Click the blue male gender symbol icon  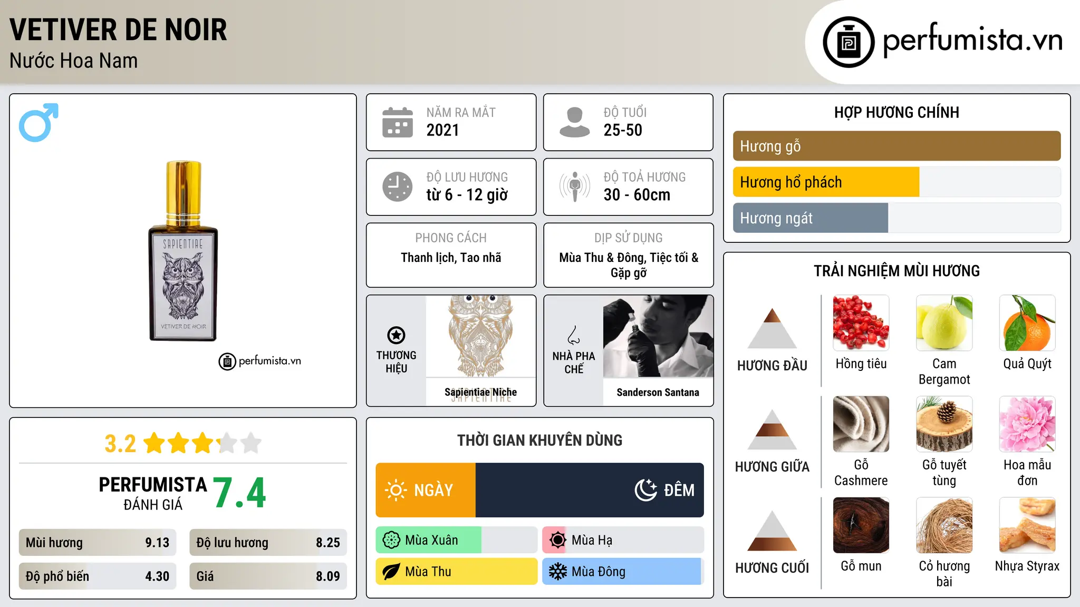pyautogui.click(x=38, y=122)
